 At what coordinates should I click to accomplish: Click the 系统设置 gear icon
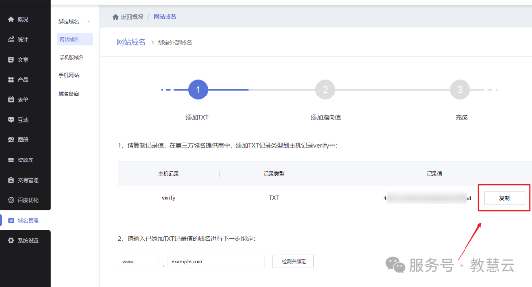pyautogui.click(x=11, y=241)
